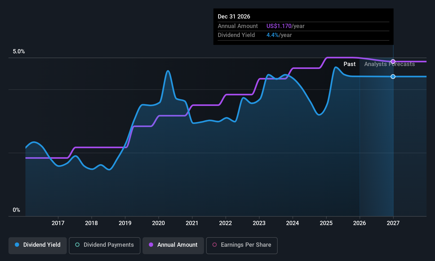Click the US$1.170/year tooltip value
This screenshot has width=435, height=261.
pyautogui.click(x=286, y=26)
